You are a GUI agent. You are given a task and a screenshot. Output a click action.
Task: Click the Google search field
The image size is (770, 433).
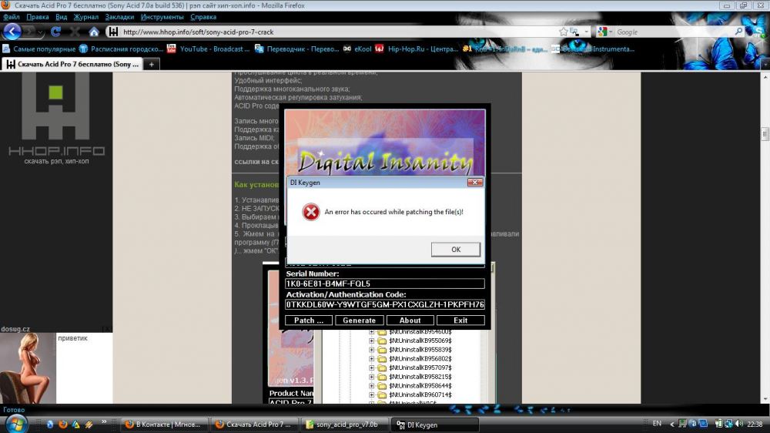(674, 32)
